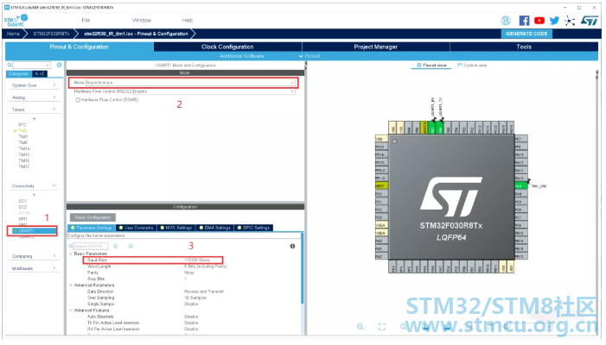Open ST YouTube channel icon
The image size is (606, 345).
[x=539, y=21]
